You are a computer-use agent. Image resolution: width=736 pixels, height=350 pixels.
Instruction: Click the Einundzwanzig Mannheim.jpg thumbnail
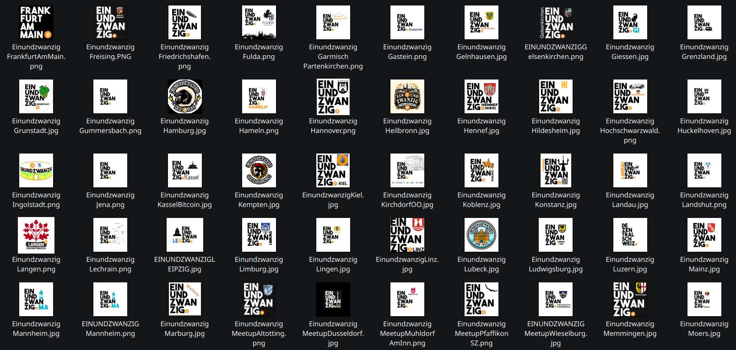click(36, 299)
